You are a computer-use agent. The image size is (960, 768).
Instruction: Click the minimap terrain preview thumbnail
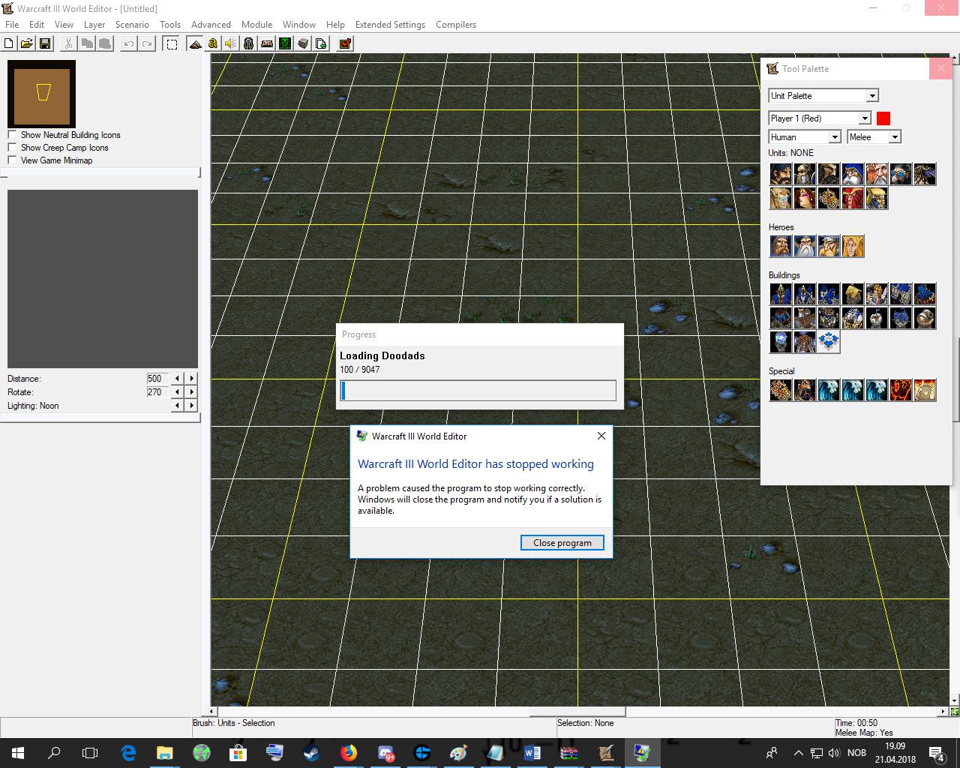click(x=42, y=94)
